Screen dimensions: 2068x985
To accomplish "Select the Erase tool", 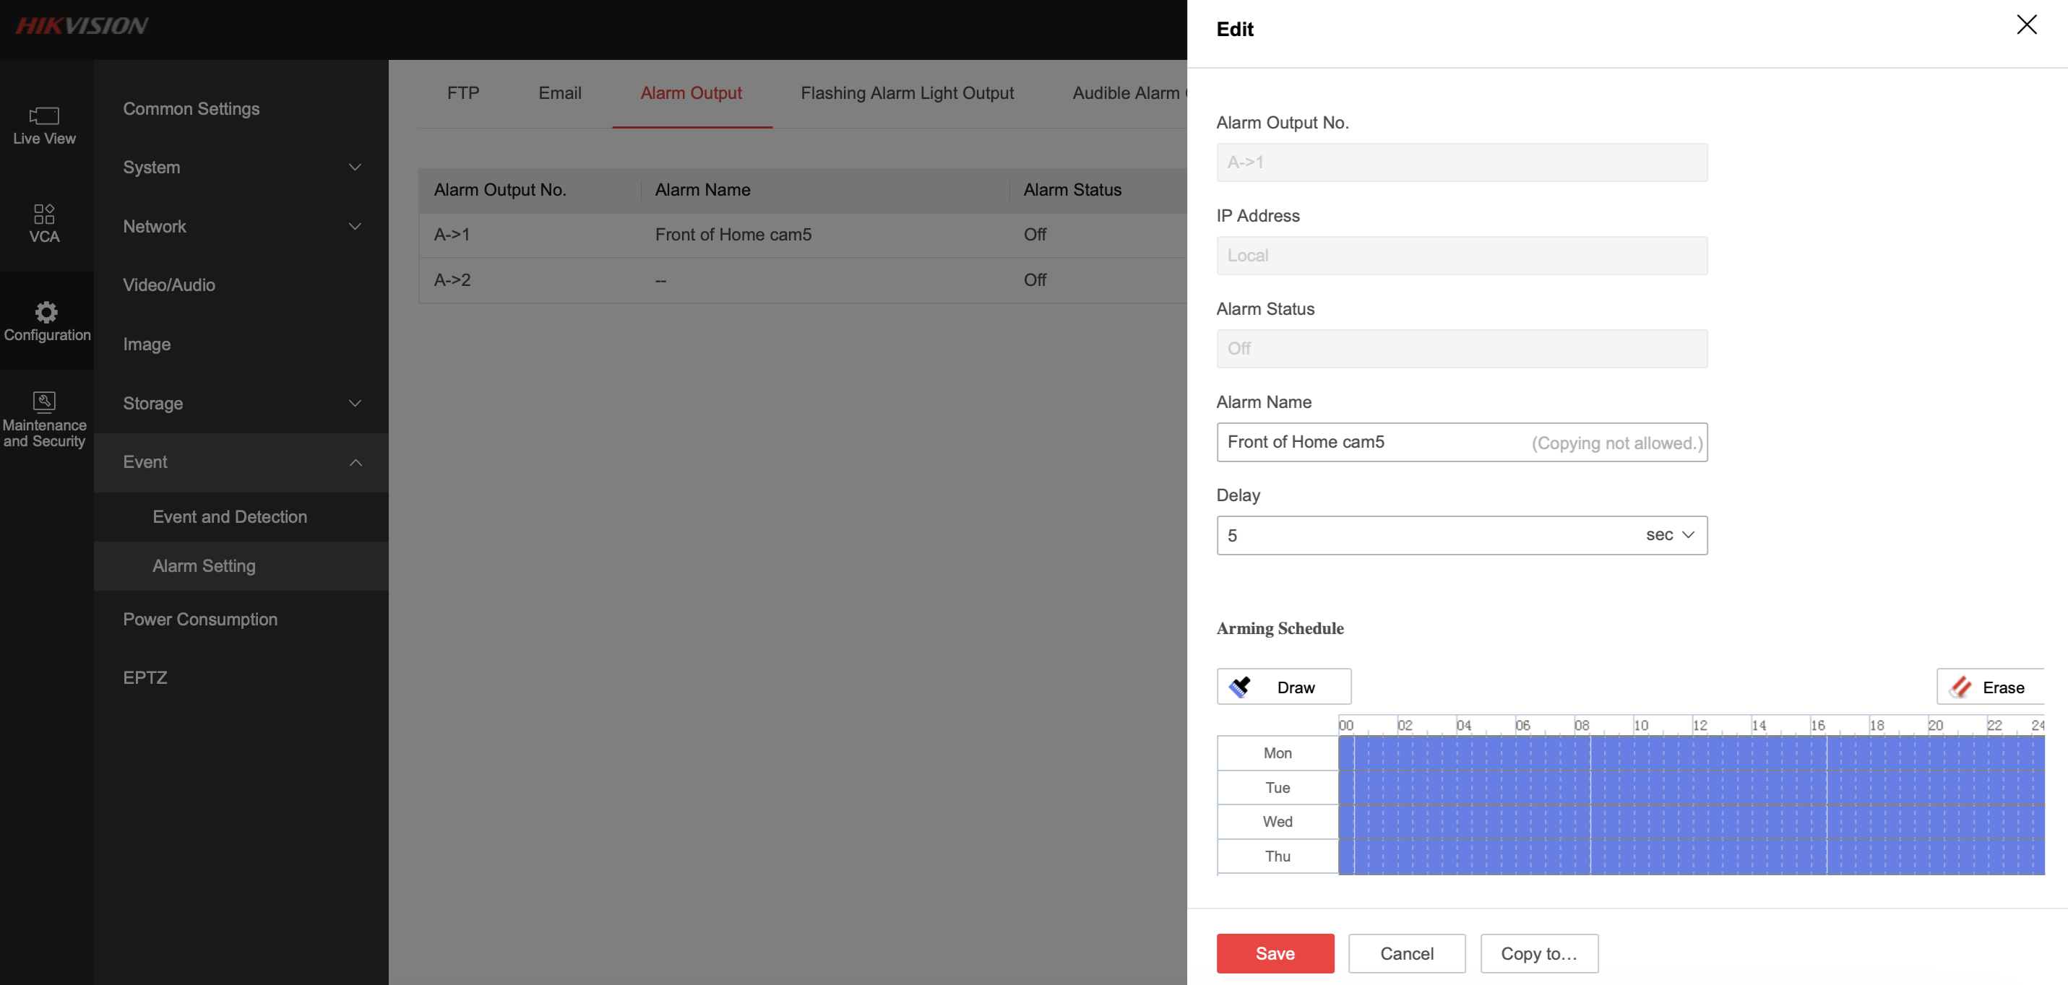I will click(x=1990, y=687).
